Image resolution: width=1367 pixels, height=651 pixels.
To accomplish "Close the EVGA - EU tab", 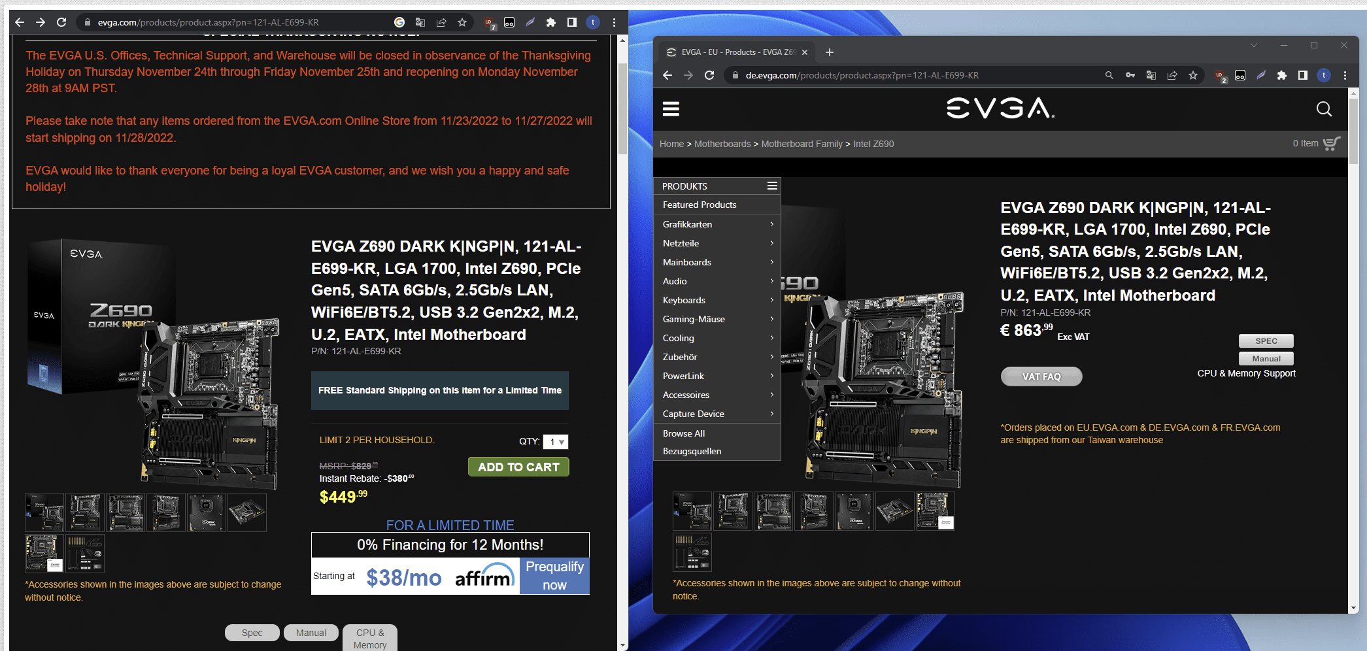I will tap(805, 52).
